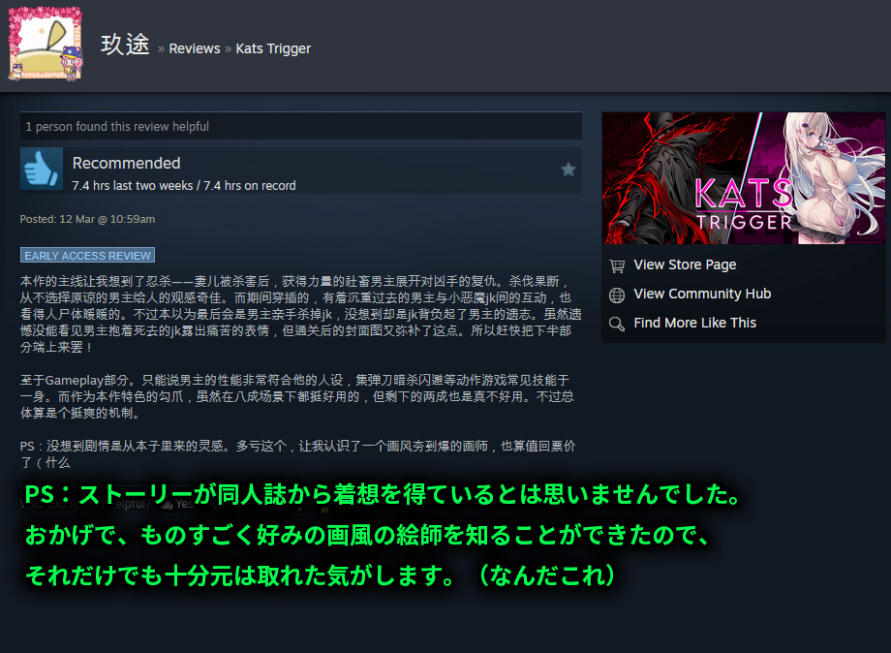Image resolution: width=891 pixels, height=653 pixels.
Task: Select the View Store Page cart icon
Action: coord(617,264)
